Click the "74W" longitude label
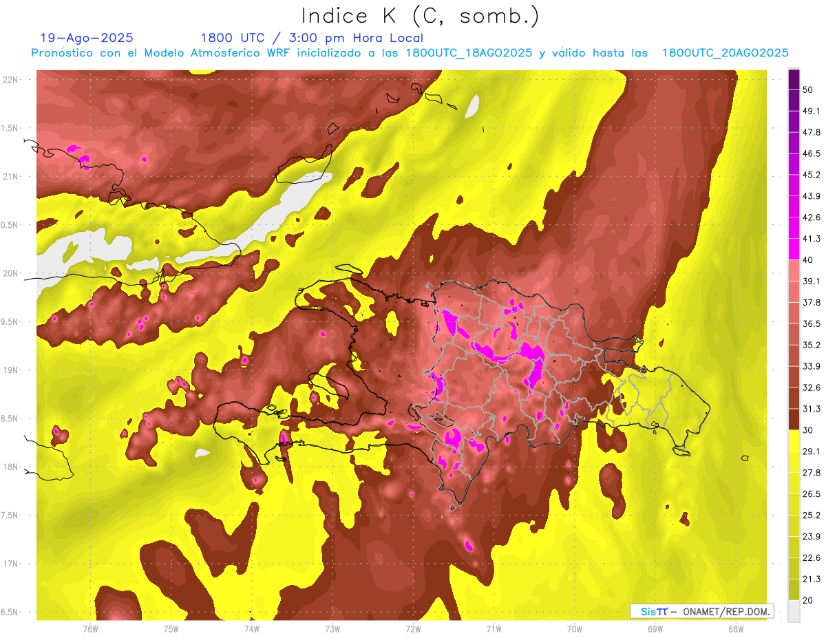This screenshot has width=826, height=638. pos(251,628)
